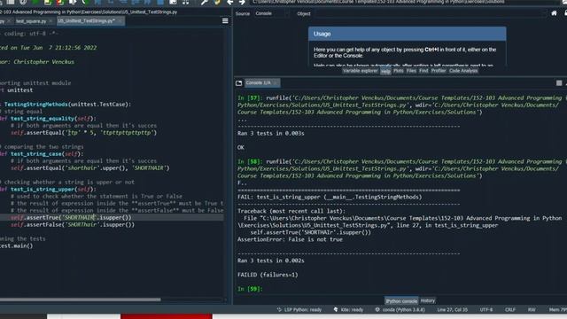Click the Help pane home icon
This screenshot has height=319, width=567.
click(554, 13)
